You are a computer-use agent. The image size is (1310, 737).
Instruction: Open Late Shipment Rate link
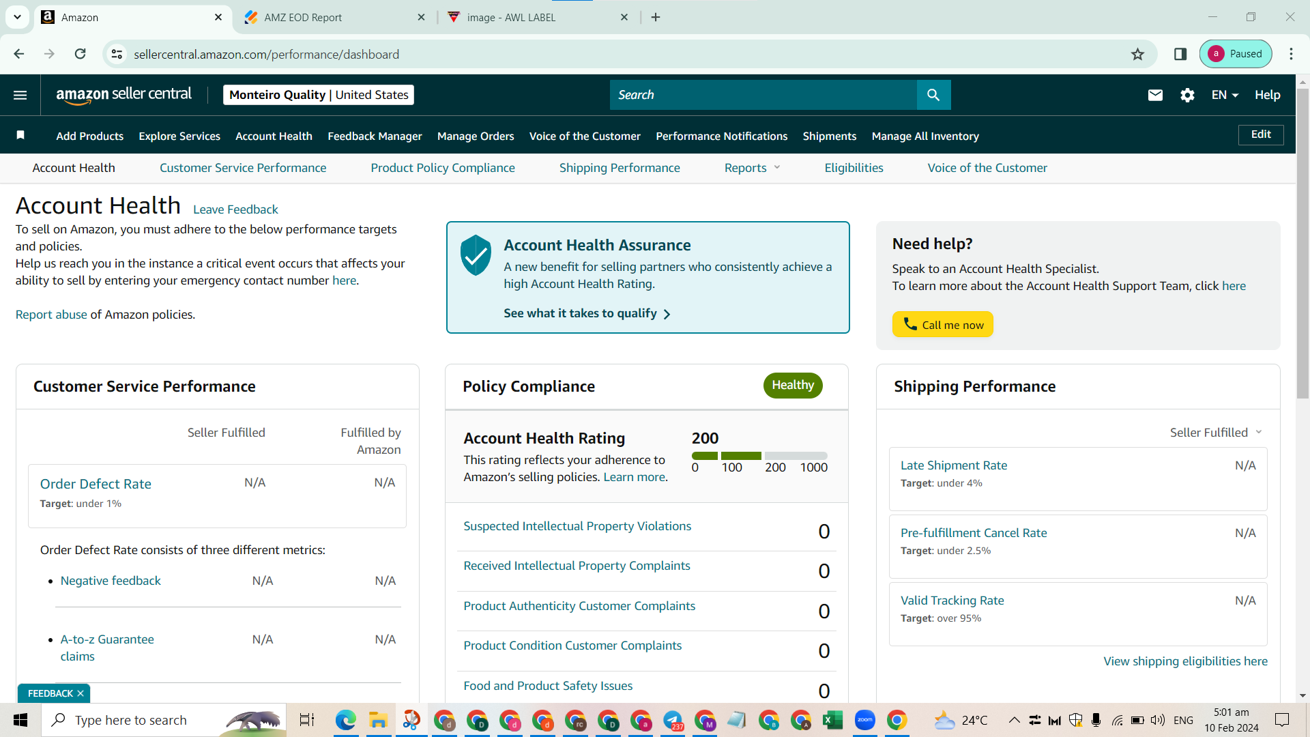[x=954, y=465]
